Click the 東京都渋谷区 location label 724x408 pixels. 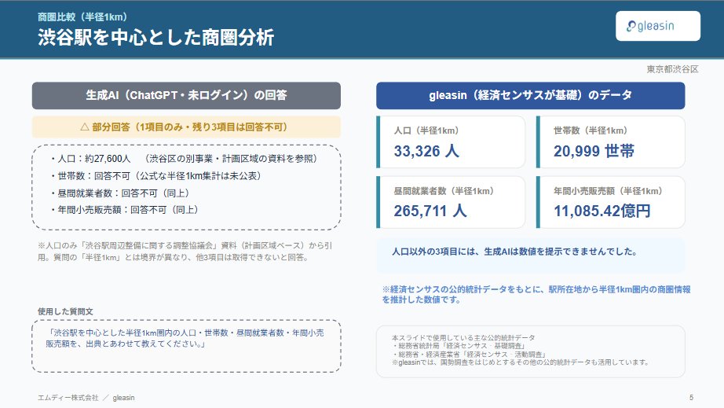[672, 69]
